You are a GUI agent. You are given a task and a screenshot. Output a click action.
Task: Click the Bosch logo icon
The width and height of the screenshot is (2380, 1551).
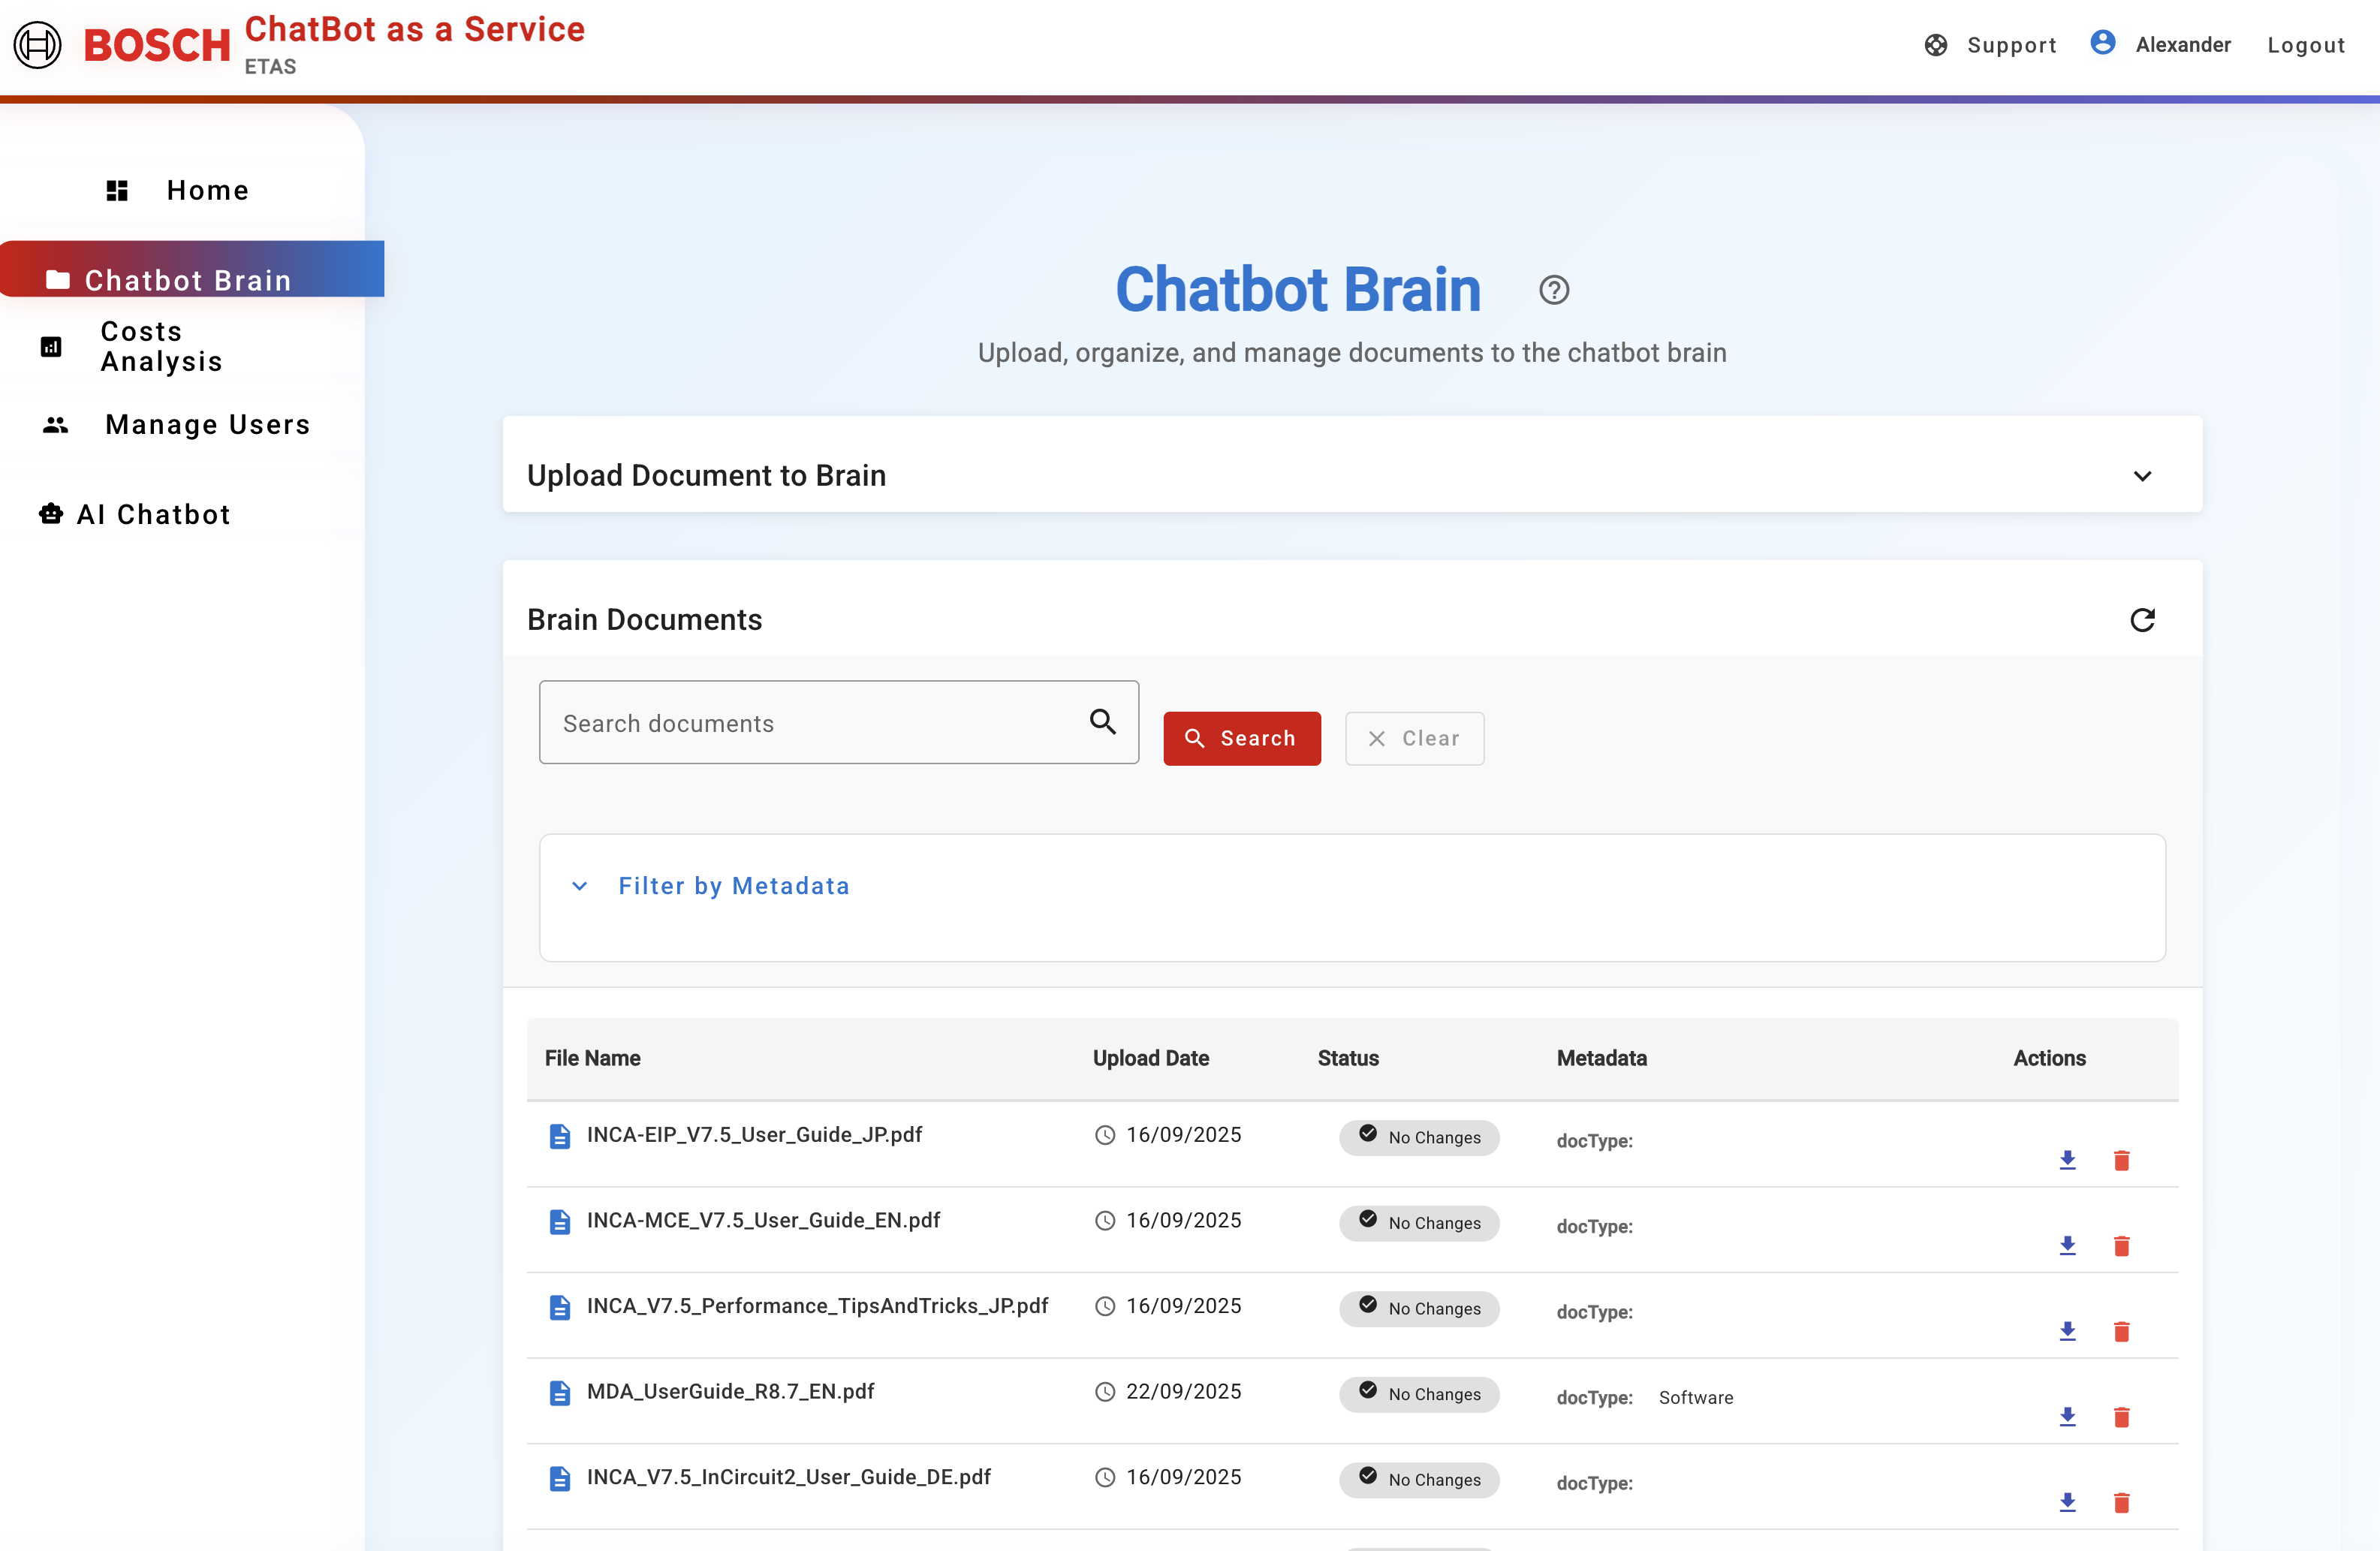coord(38,45)
